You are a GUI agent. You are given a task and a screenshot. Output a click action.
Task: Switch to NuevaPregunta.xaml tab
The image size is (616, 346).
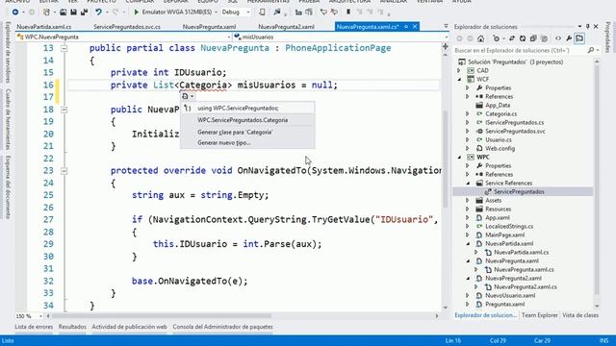click(209, 27)
